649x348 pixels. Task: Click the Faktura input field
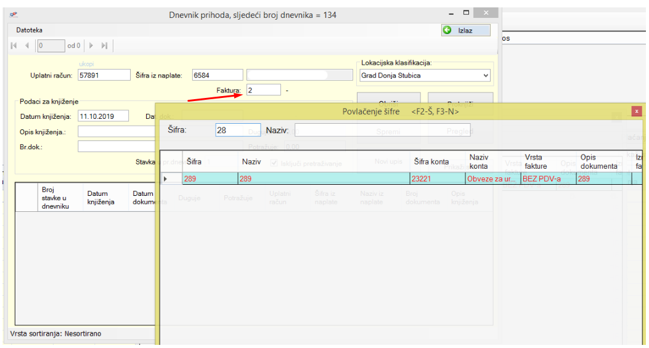click(x=263, y=91)
